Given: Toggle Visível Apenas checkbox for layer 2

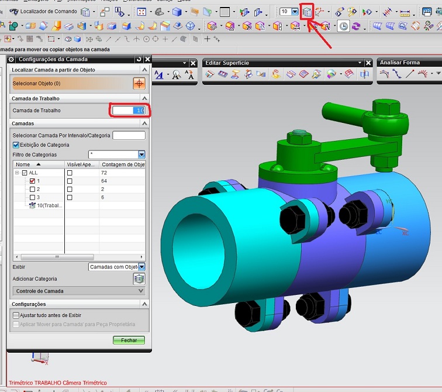Looking at the screenshot, I should click(70, 189).
